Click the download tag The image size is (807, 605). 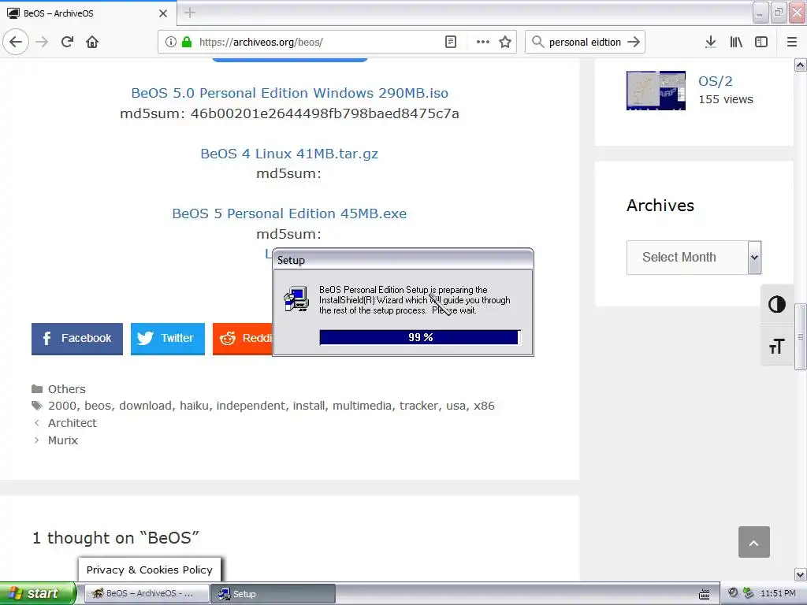pyautogui.click(x=145, y=406)
